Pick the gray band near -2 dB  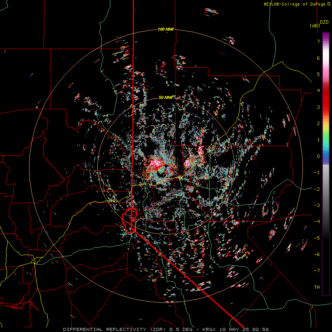tap(326, 189)
